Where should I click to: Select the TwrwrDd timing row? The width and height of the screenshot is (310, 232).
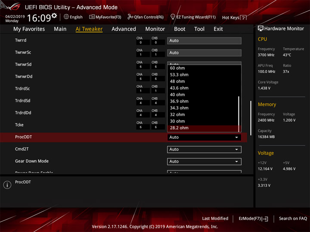click(x=124, y=77)
